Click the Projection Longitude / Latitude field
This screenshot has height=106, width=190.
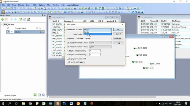click(x=94, y=39)
